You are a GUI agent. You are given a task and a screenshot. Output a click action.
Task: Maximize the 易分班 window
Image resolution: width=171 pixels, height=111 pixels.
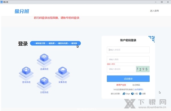[162, 2]
